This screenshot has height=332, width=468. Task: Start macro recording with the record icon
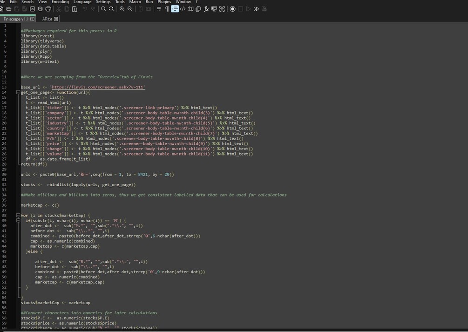tap(232, 9)
